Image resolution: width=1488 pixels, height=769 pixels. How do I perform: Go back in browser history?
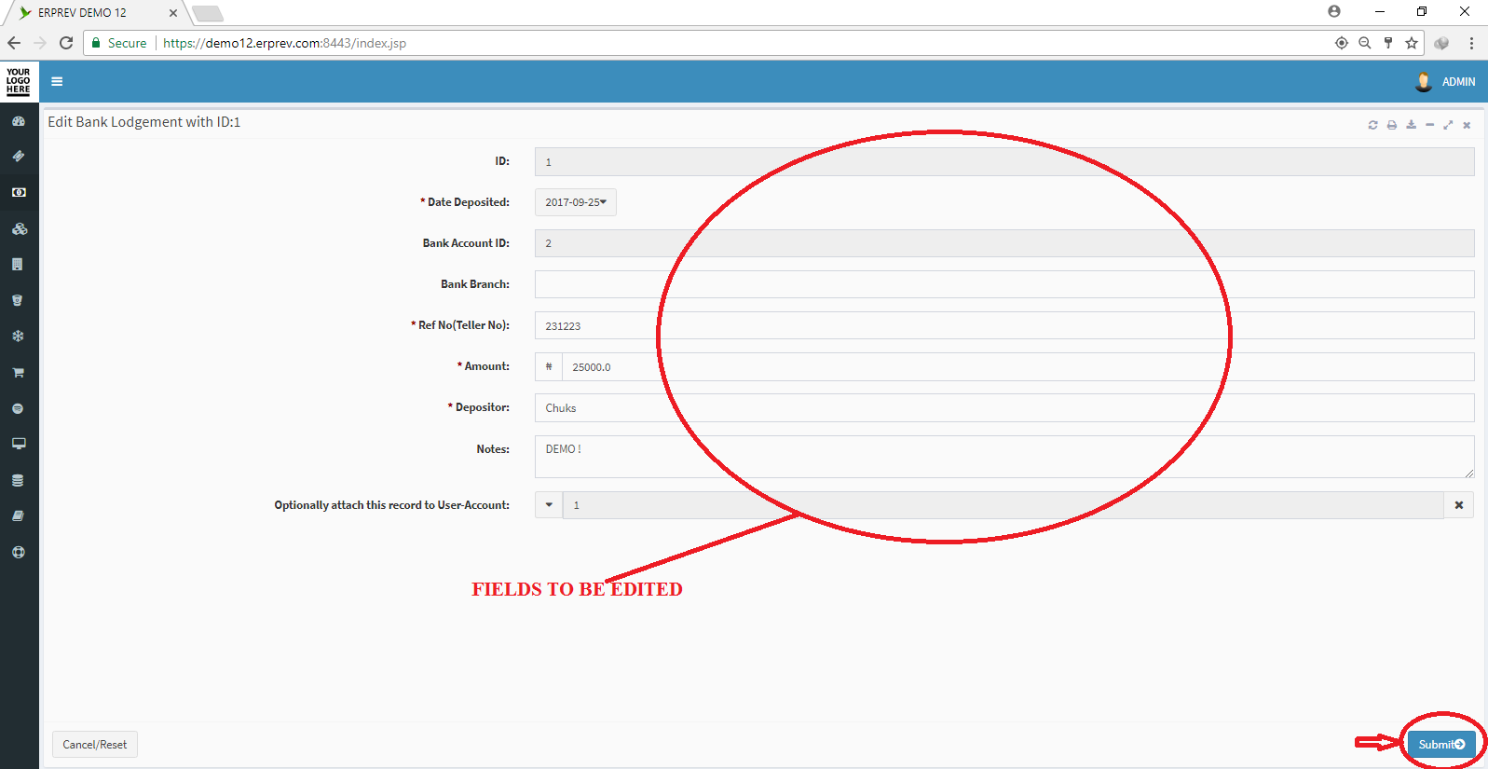point(14,43)
